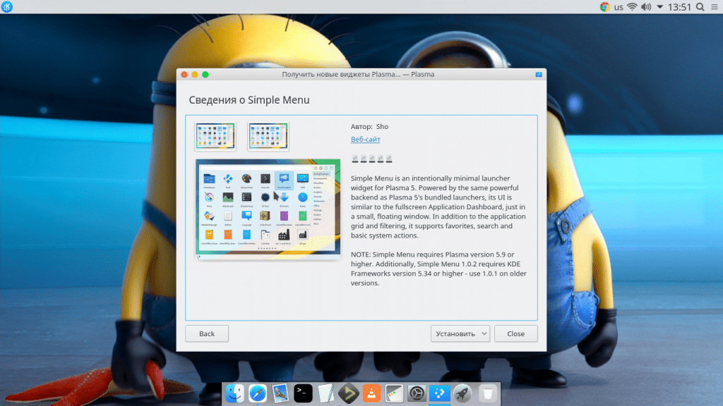Close the widget details dialog via Close button
Viewport: 723px width, 406px height.
(x=516, y=333)
